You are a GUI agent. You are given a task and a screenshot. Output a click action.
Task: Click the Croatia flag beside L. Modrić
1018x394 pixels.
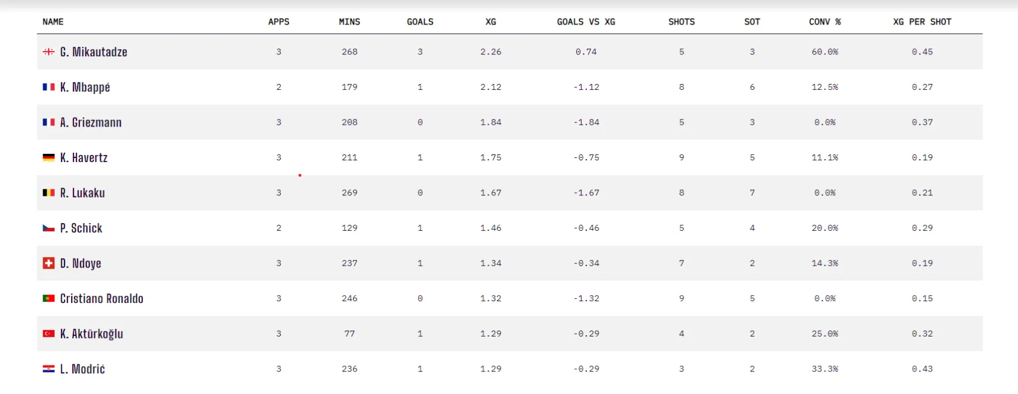49,369
